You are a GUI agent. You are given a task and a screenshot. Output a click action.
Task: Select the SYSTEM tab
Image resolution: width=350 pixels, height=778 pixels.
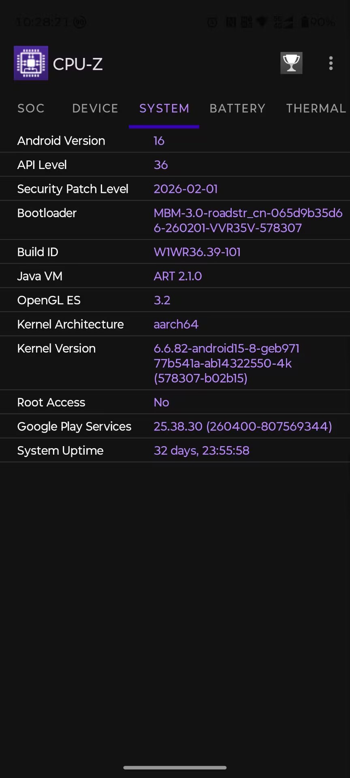[164, 108]
